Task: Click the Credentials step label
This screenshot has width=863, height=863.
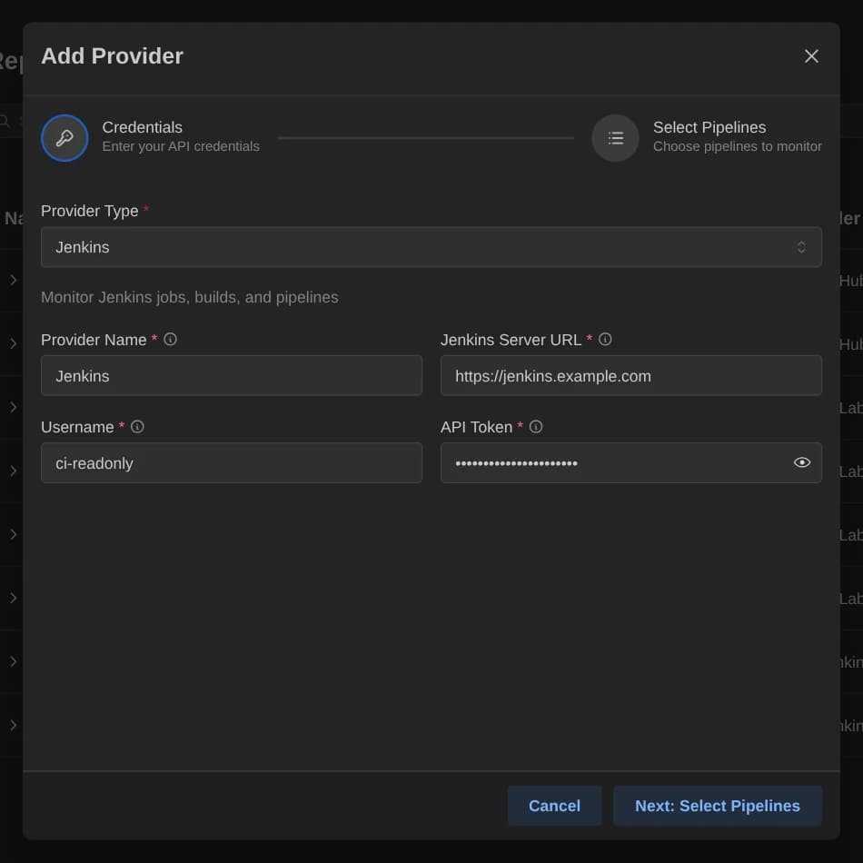Action: (142, 128)
